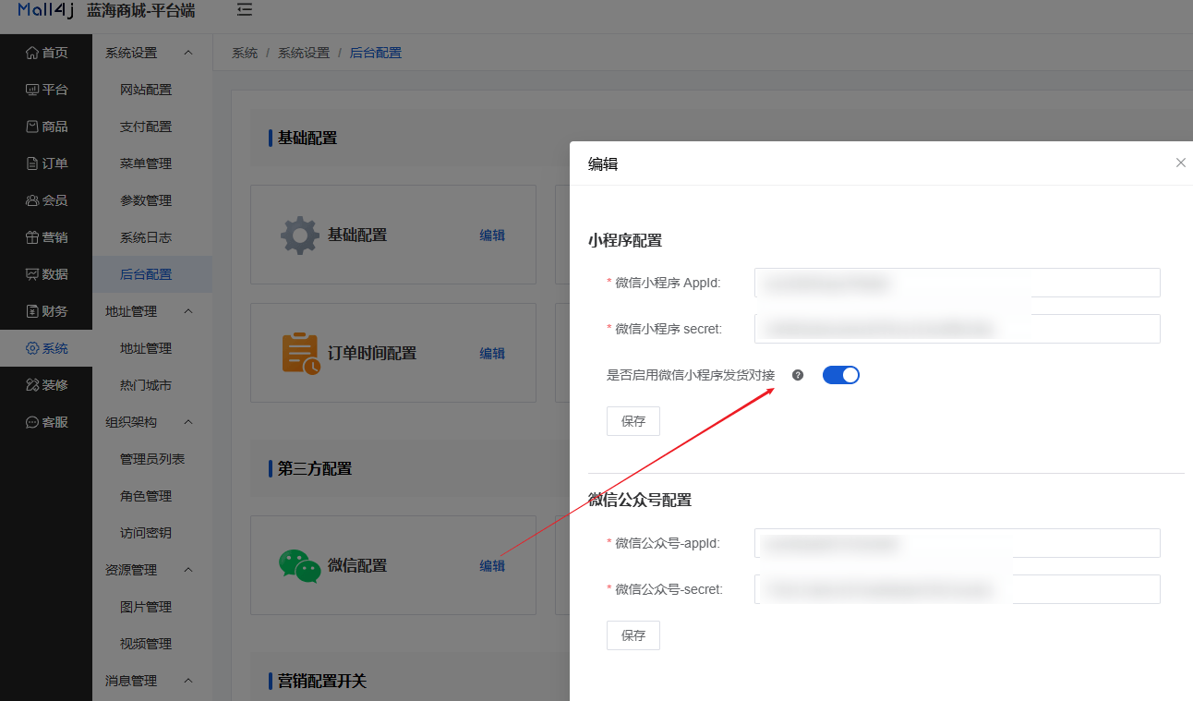Click the 财务 finance icon

(x=32, y=311)
